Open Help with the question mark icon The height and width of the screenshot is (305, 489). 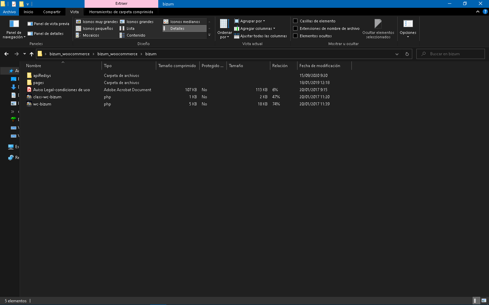tap(485, 12)
